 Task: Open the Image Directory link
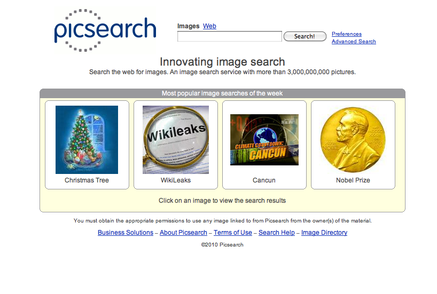324,233
